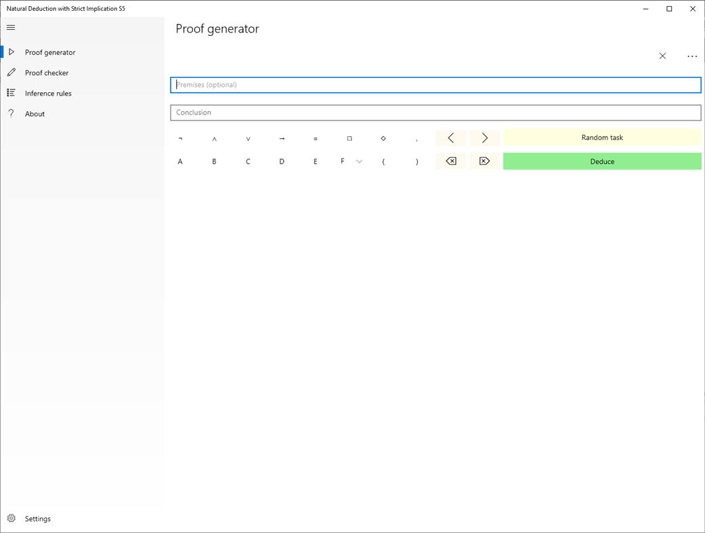This screenshot has height=533, width=705.
Task: Insert the implication arrow symbol
Action: pyautogui.click(x=282, y=138)
